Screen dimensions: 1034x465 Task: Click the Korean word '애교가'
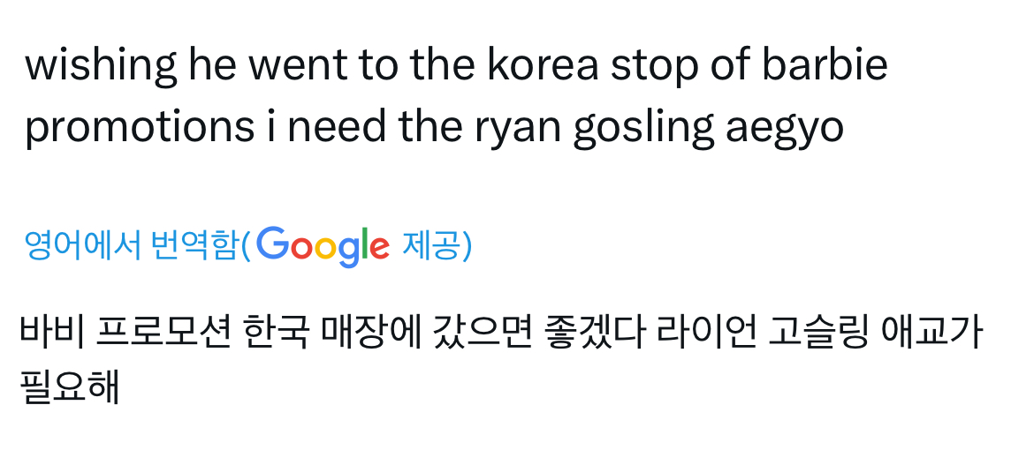click(x=931, y=333)
